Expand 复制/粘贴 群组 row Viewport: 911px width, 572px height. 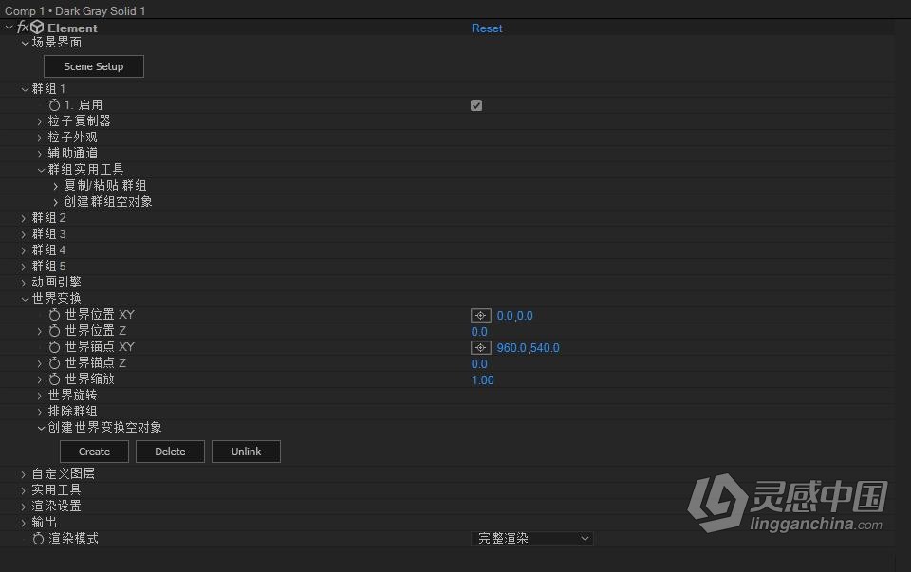point(56,186)
